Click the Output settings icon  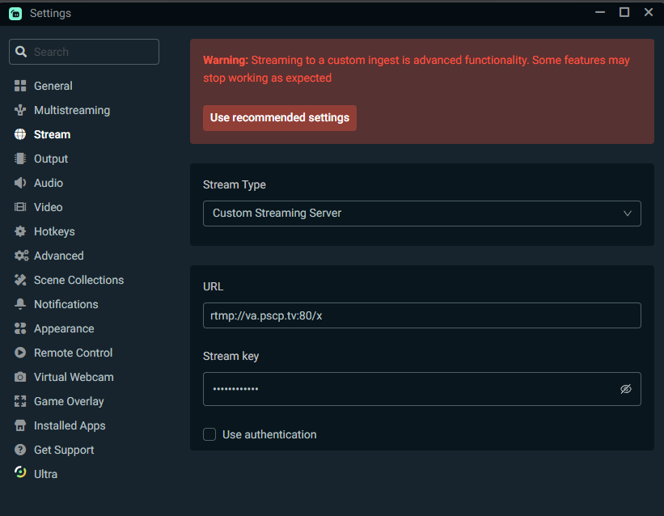pyautogui.click(x=19, y=159)
